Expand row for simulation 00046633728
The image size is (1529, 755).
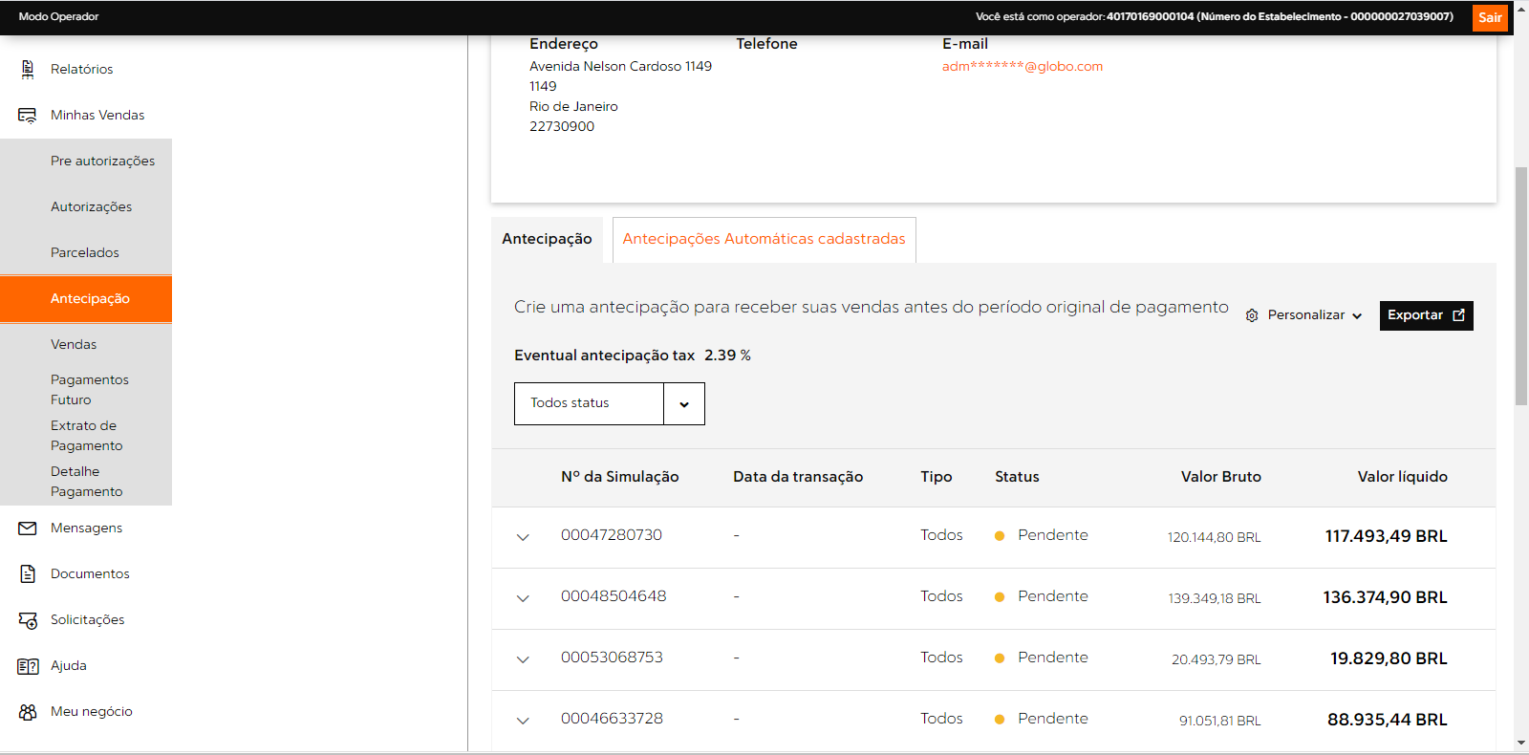tap(523, 721)
